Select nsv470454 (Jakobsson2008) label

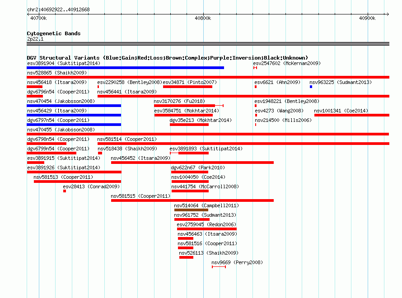[x=61, y=101]
